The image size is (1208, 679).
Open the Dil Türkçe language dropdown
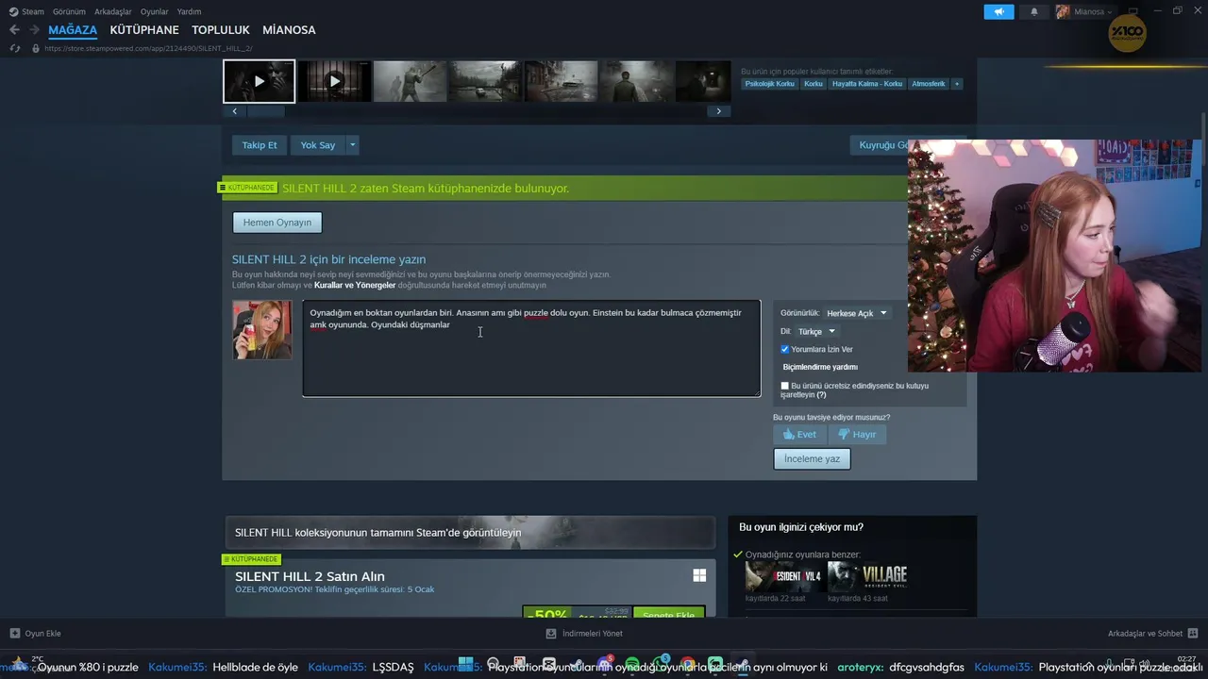click(x=816, y=332)
